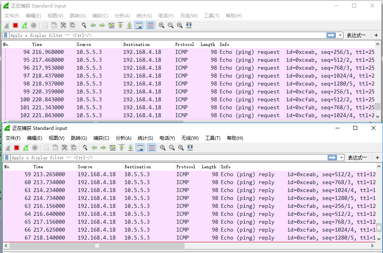The image size is (383, 253).
Task: Select packet 59 in bottom window
Action: tap(189, 174)
